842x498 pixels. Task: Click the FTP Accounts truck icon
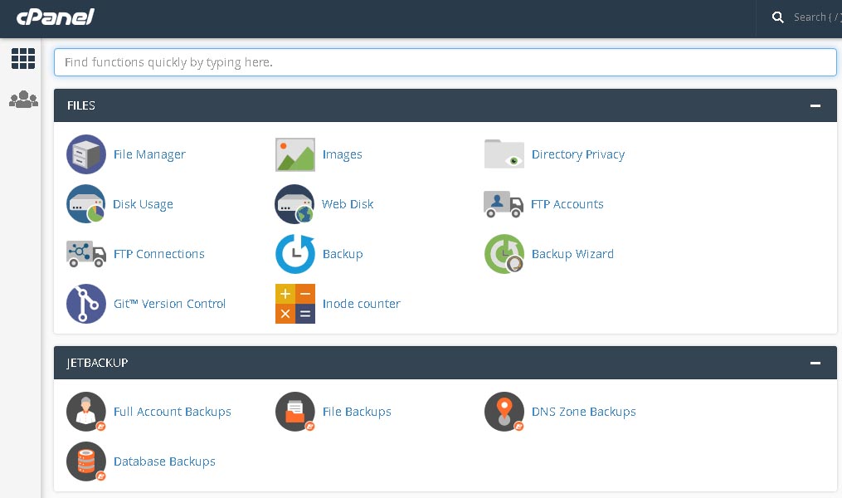[x=504, y=204]
